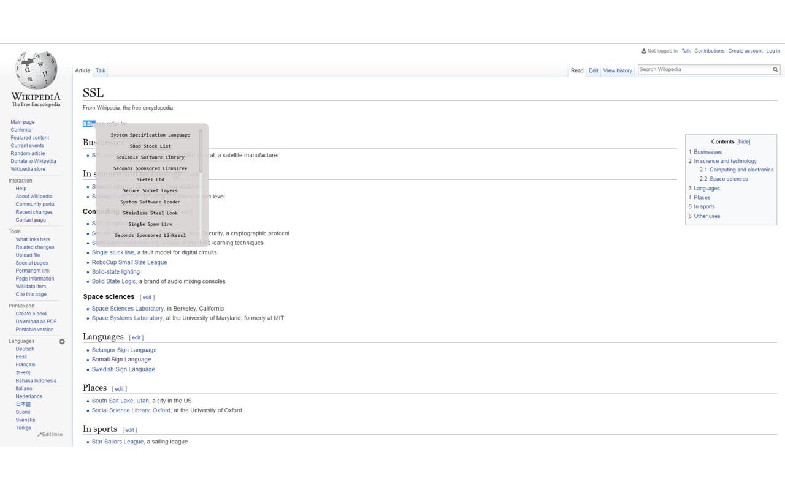Open Main page in sidebar
785x490 pixels.
pos(23,122)
